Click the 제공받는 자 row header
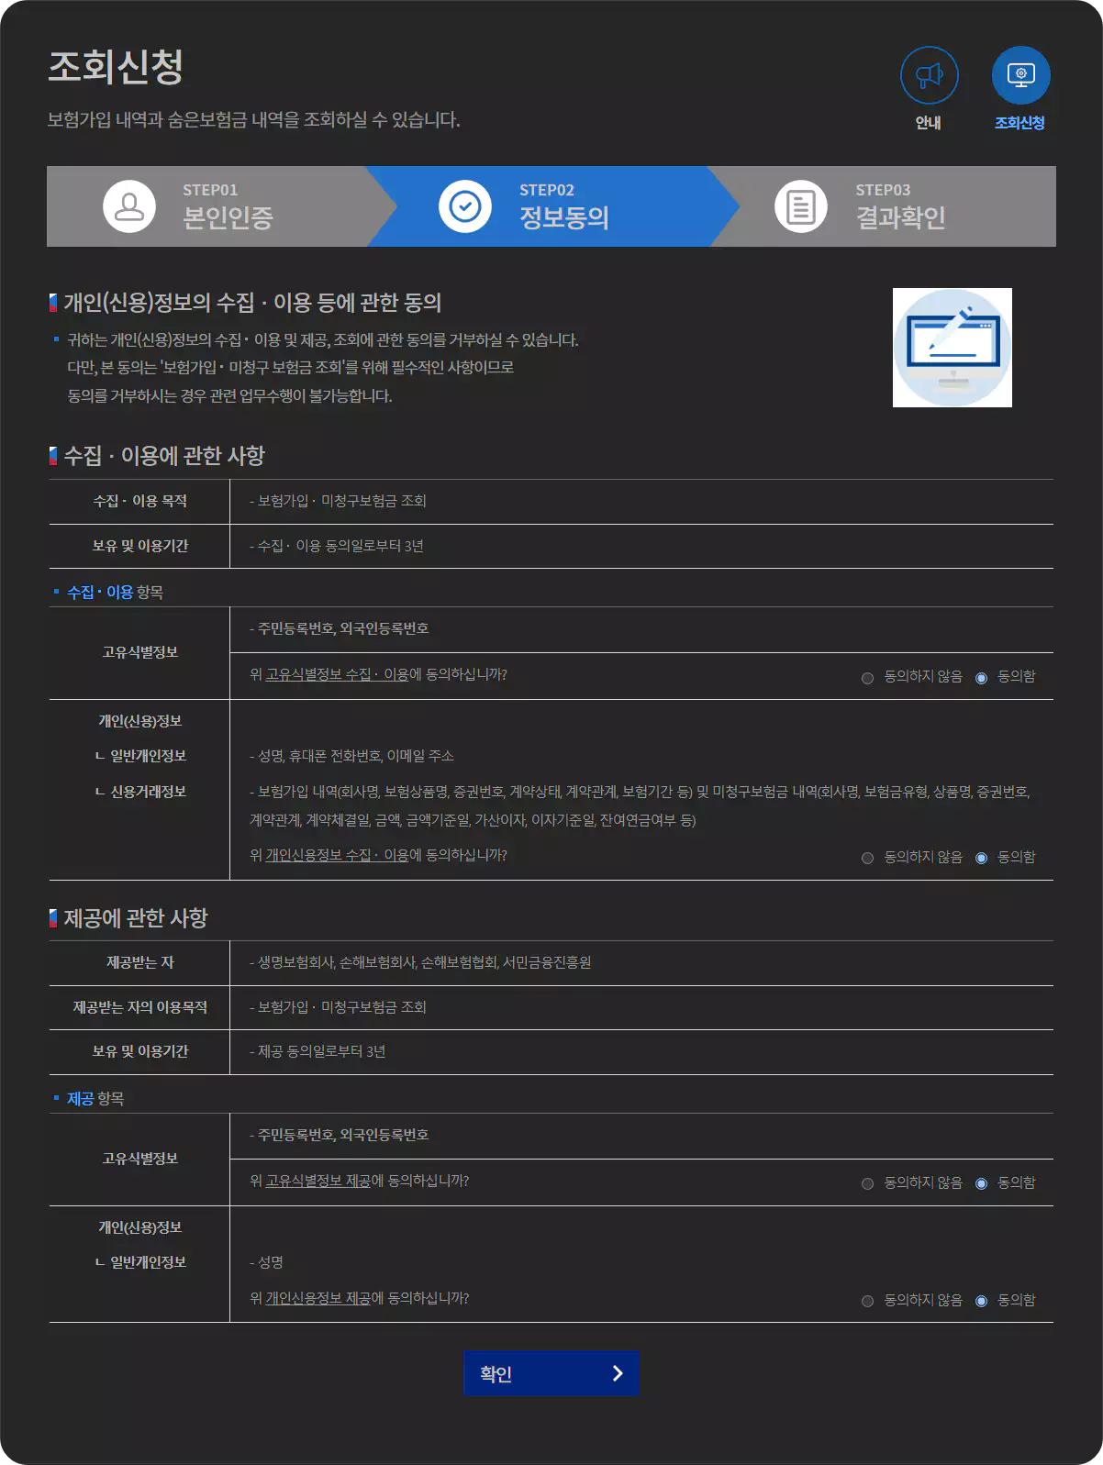Screen dimensions: 1103x1465 coord(139,962)
